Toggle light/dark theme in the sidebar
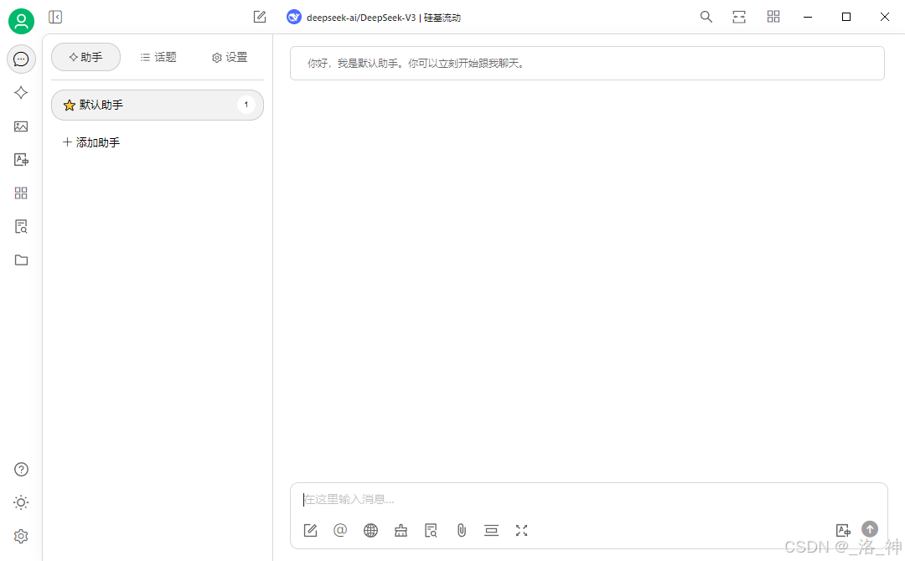This screenshot has height=561, width=905. tap(21, 502)
